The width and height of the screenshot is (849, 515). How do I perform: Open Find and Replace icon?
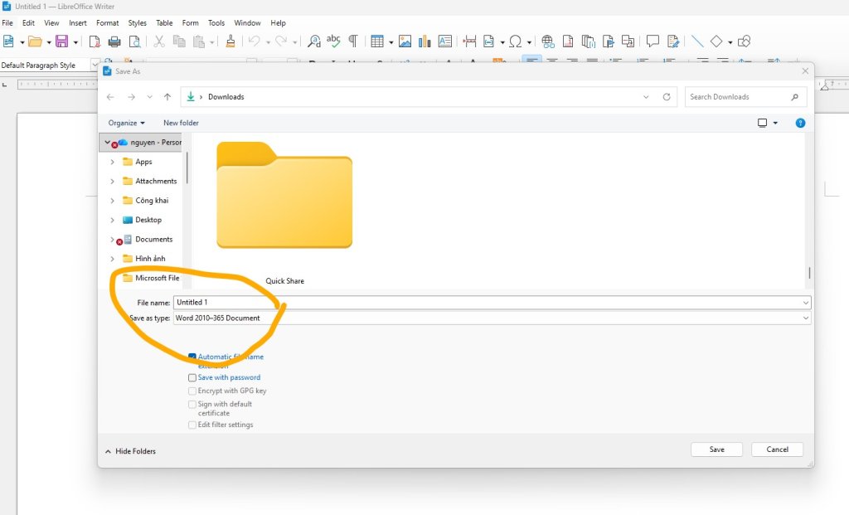tap(314, 41)
